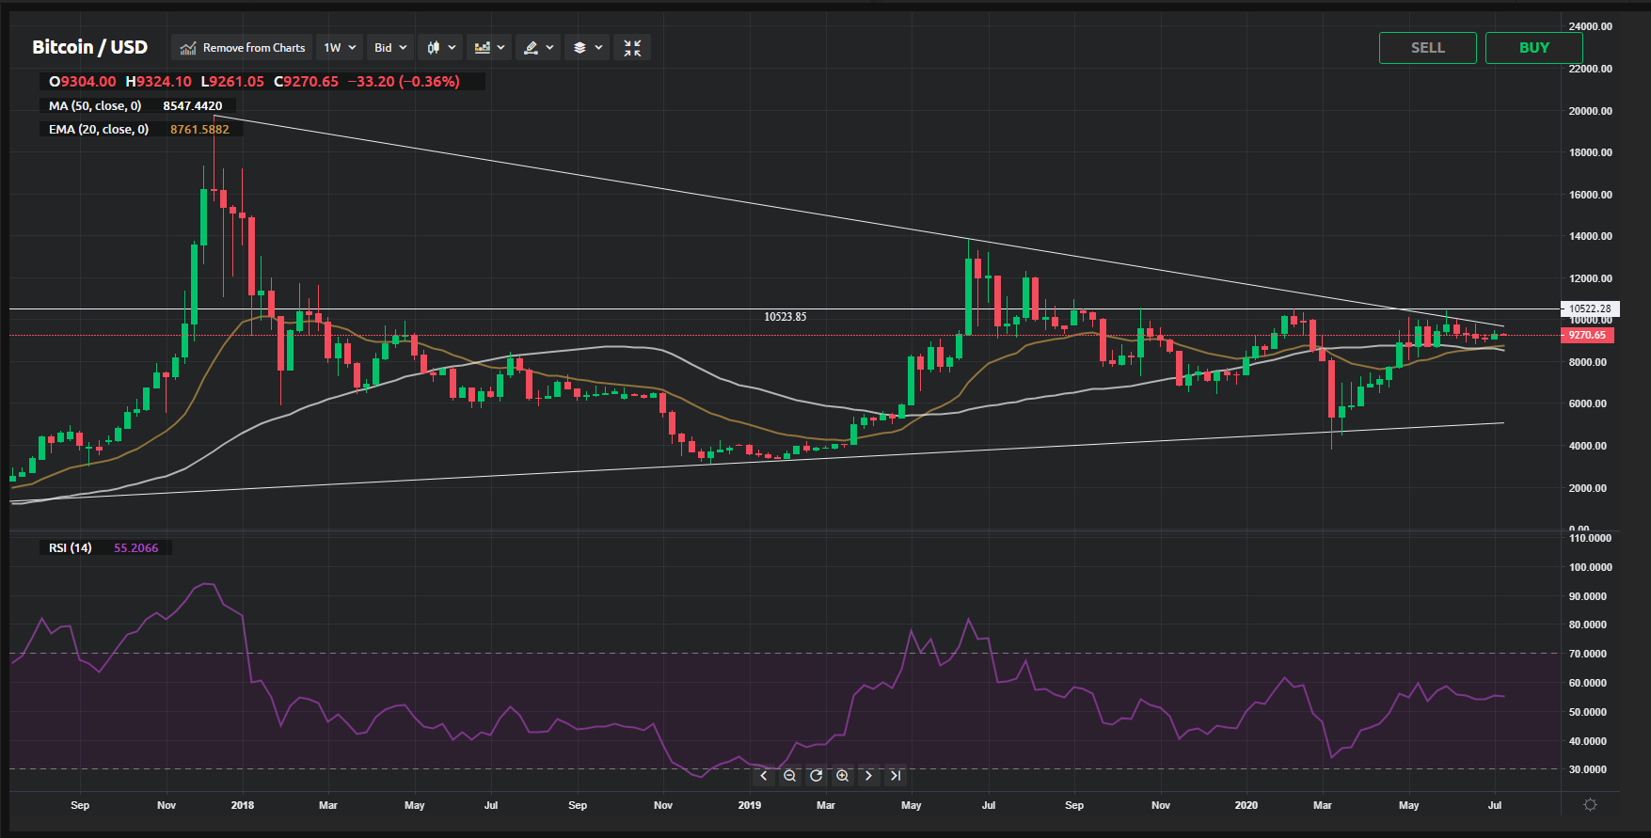
Task: Open the drawing tools dropdown
Action: click(538, 48)
